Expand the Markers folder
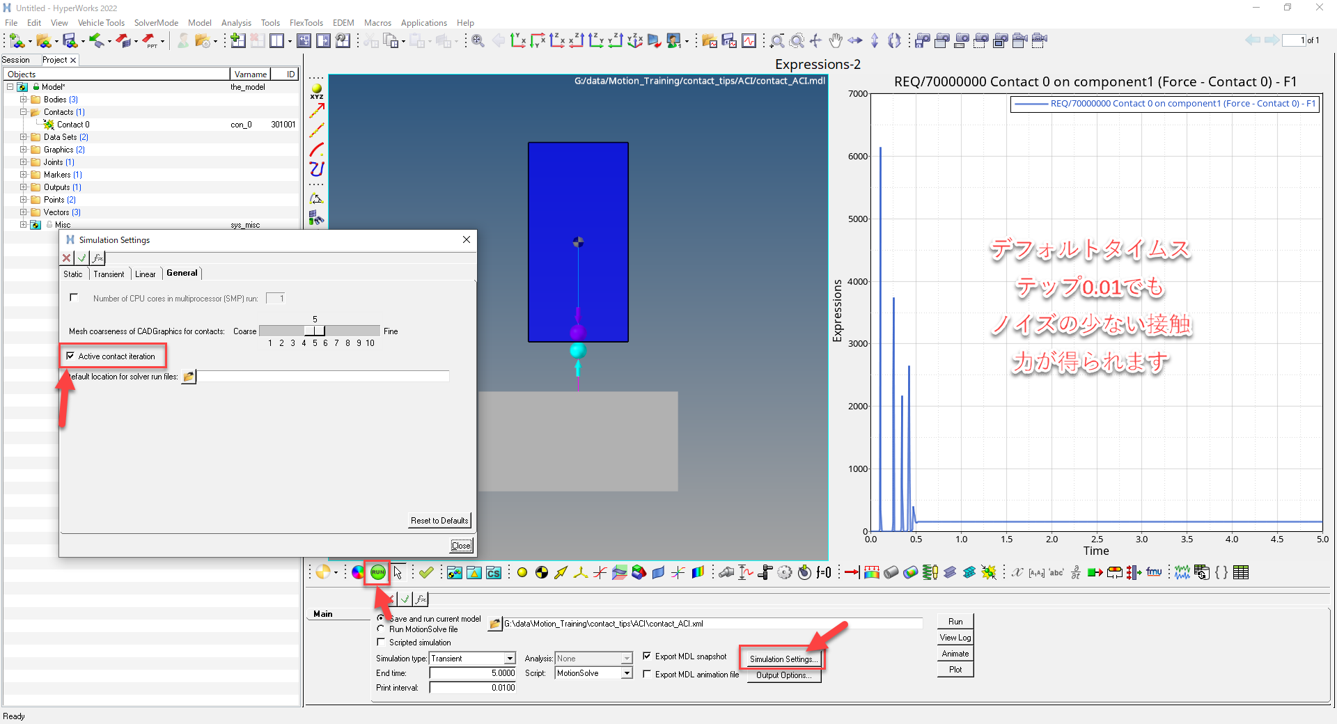 [x=24, y=175]
